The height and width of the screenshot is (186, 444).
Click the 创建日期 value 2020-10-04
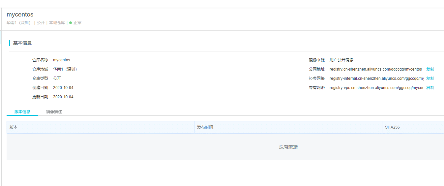click(63, 88)
